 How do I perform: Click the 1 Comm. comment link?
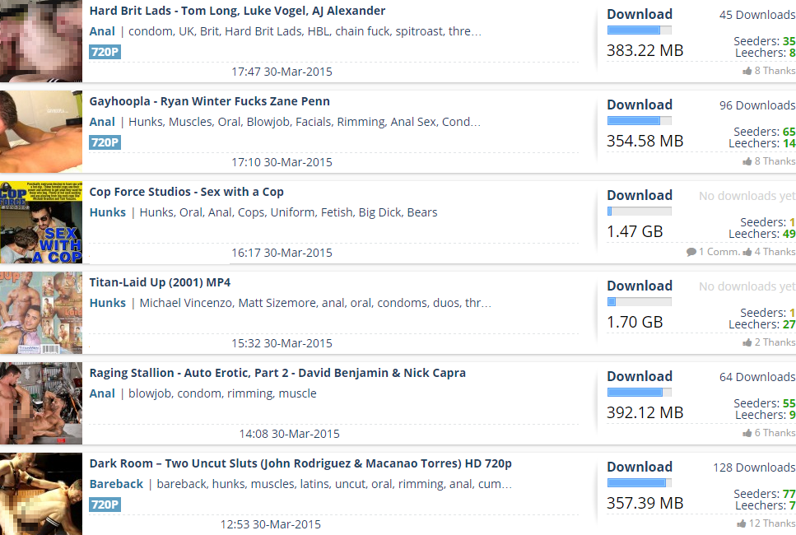coord(713,252)
